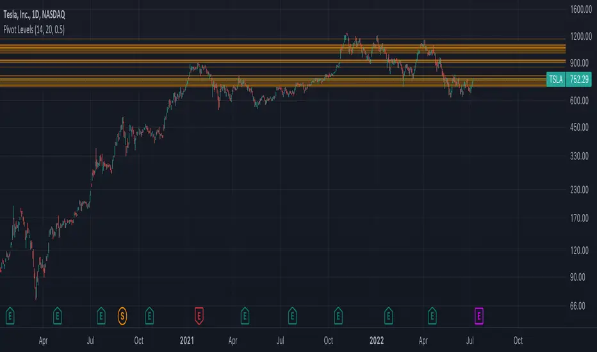
Task: Open the leftmost green earnings marker
Action: pyautogui.click(x=11, y=314)
